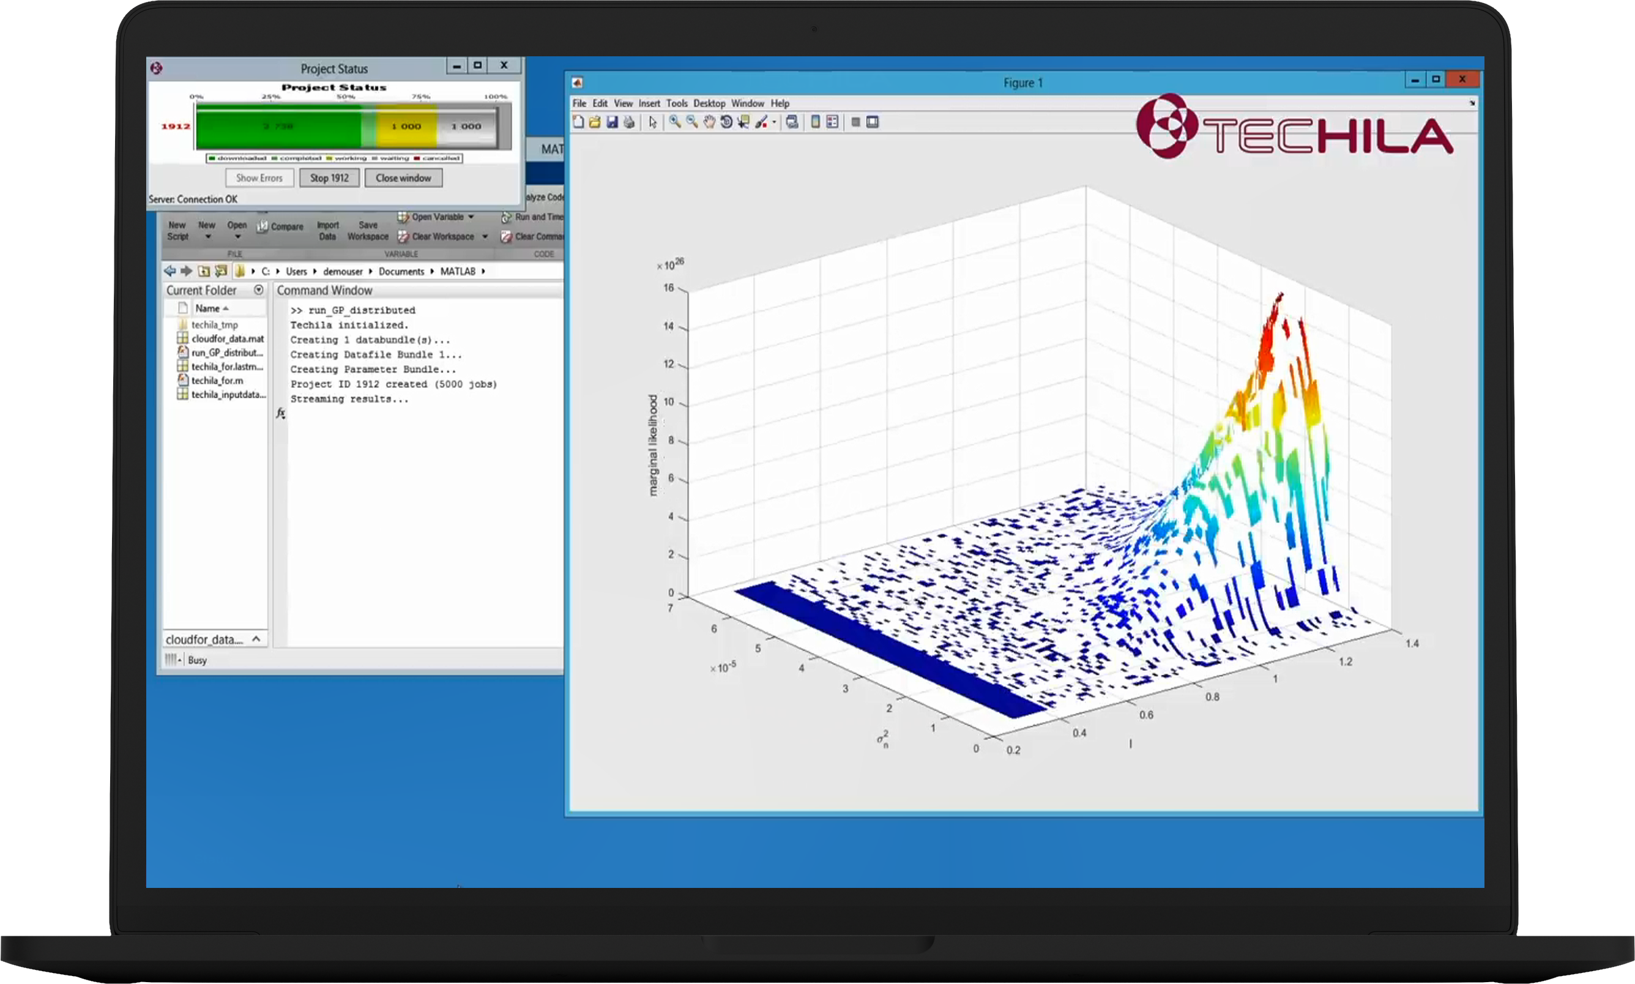Click the yellow working segment of progress bar
This screenshot has height=984, width=1635.
tap(406, 126)
